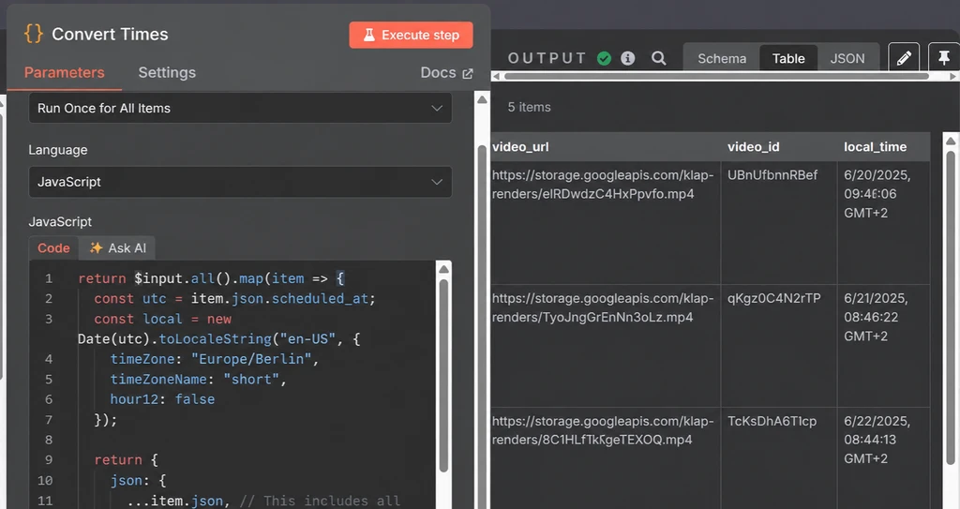The height and width of the screenshot is (509, 960).
Task: Click the sparkle icon on Ask AI
Action: tap(96, 247)
